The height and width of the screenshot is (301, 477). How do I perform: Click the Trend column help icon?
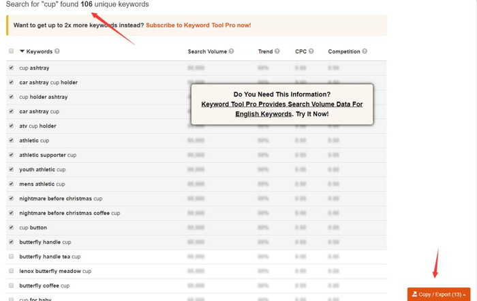click(x=277, y=51)
